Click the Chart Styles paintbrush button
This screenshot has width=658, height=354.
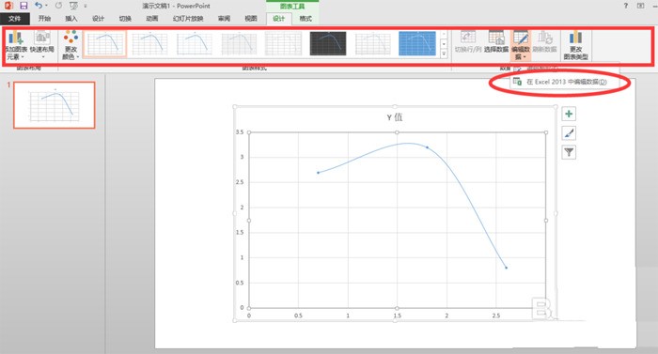tap(569, 133)
